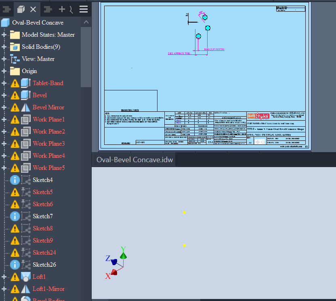Viewport: 336px width, 301px height.
Task: Select Sketch26 text label
Action: [44, 265]
